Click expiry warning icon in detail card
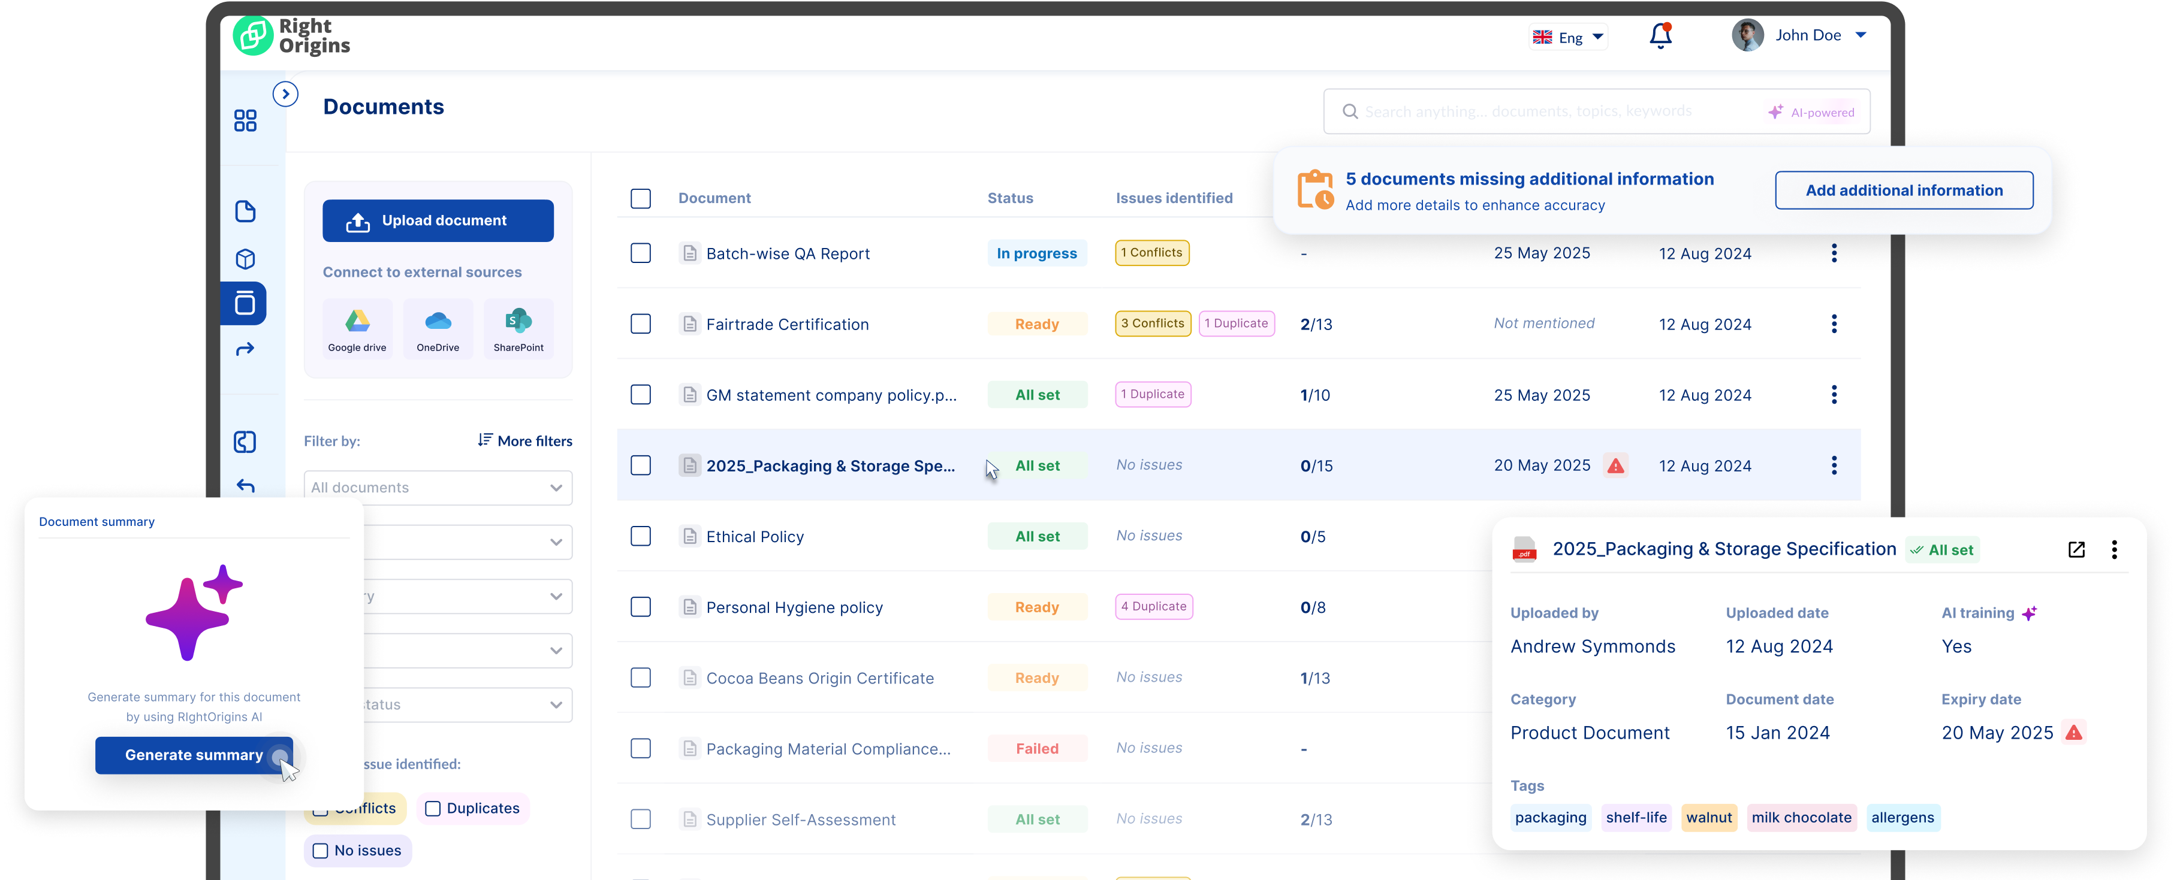This screenshot has width=2177, height=880. pyautogui.click(x=2074, y=732)
